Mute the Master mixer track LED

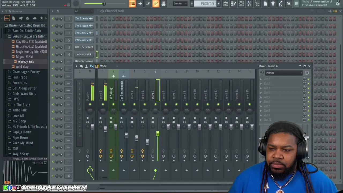[90, 104]
